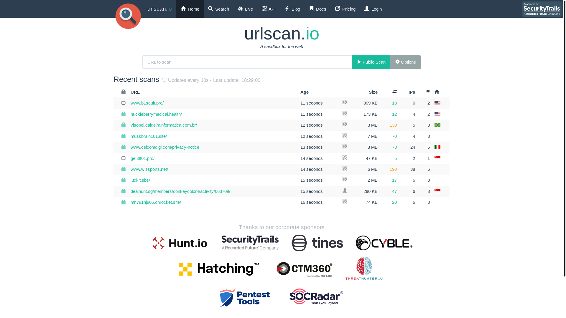
Task: Click Italy flag in celcomdigi row
Action: tap(437, 147)
